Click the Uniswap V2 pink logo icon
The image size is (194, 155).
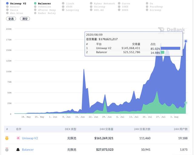pos(18,138)
